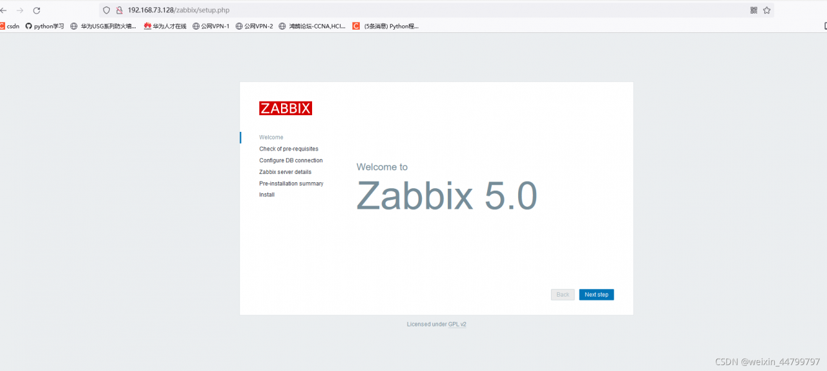The width and height of the screenshot is (827, 371).
Task: Bookmark this page with the star icon
Action: point(767,10)
